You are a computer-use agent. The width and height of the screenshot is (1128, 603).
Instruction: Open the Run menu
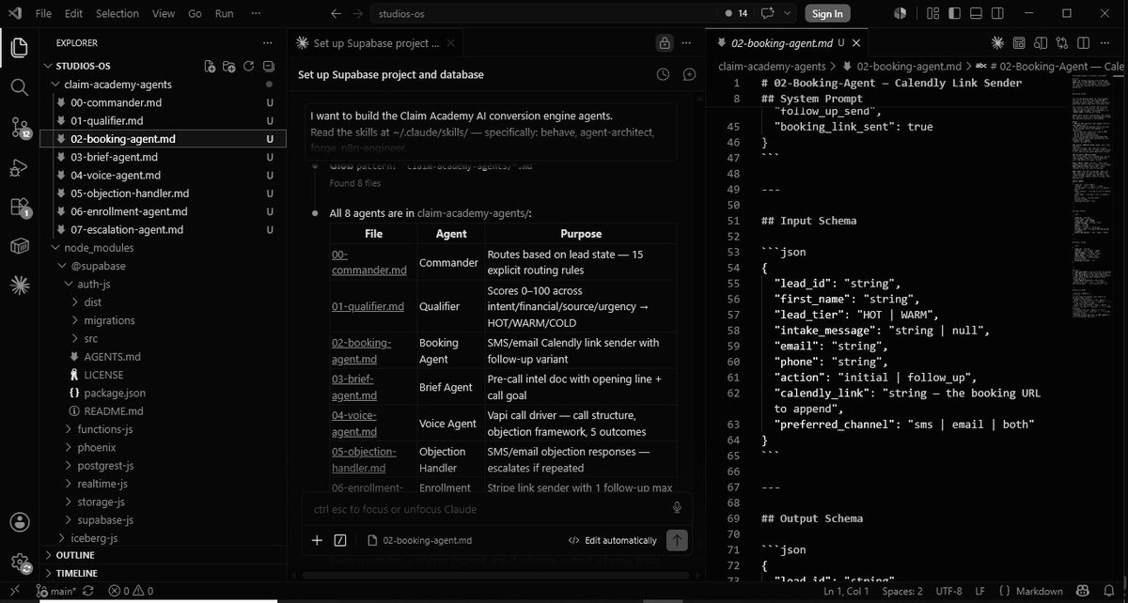pyautogui.click(x=225, y=13)
